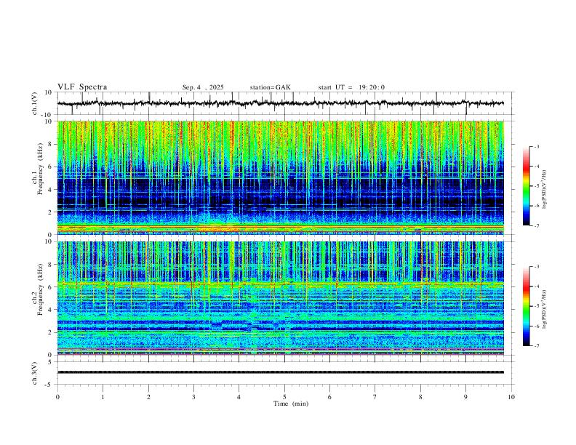
Task: Click the ch.1 PSD color scale bar
Action: click(526, 186)
